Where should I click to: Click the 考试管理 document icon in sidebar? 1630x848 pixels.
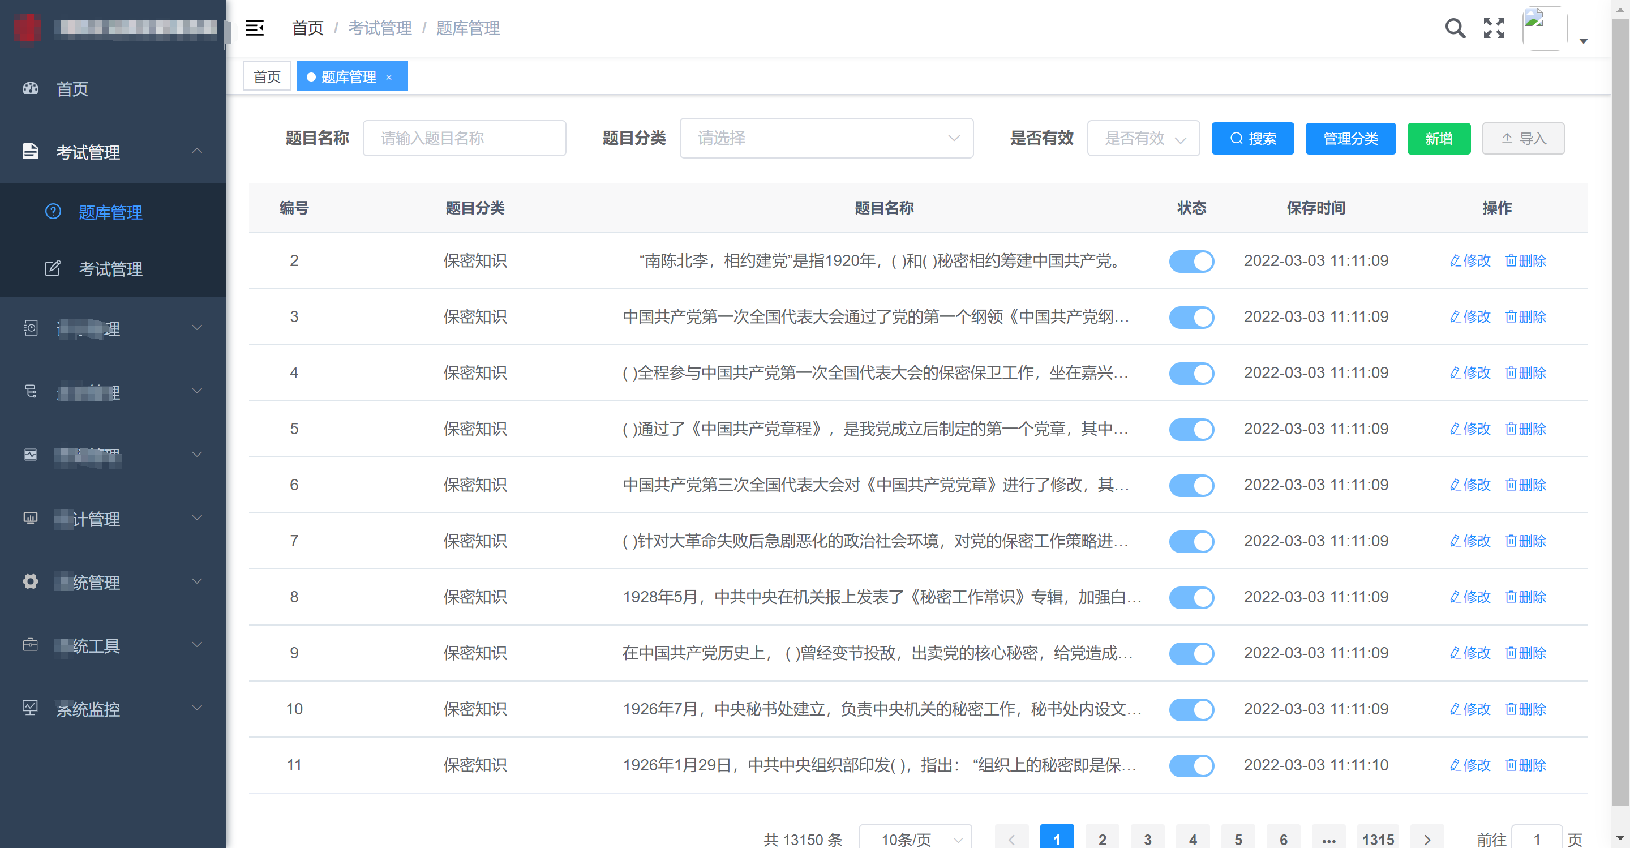point(31,151)
